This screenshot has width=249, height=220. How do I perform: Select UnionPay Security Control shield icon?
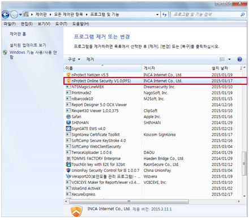click(x=68, y=170)
